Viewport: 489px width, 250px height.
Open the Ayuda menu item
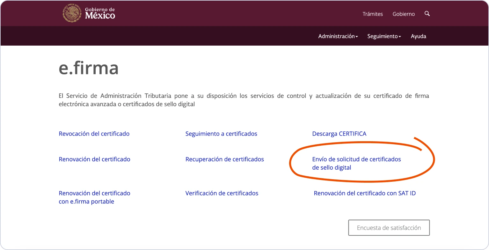pyautogui.click(x=418, y=36)
